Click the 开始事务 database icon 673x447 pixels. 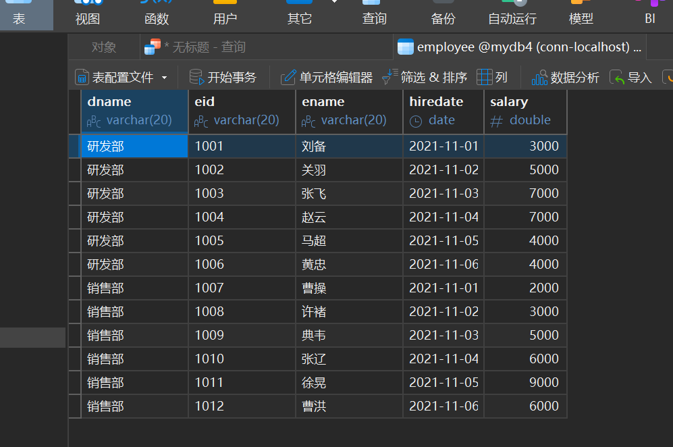pyautogui.click(x=196, y=77)
